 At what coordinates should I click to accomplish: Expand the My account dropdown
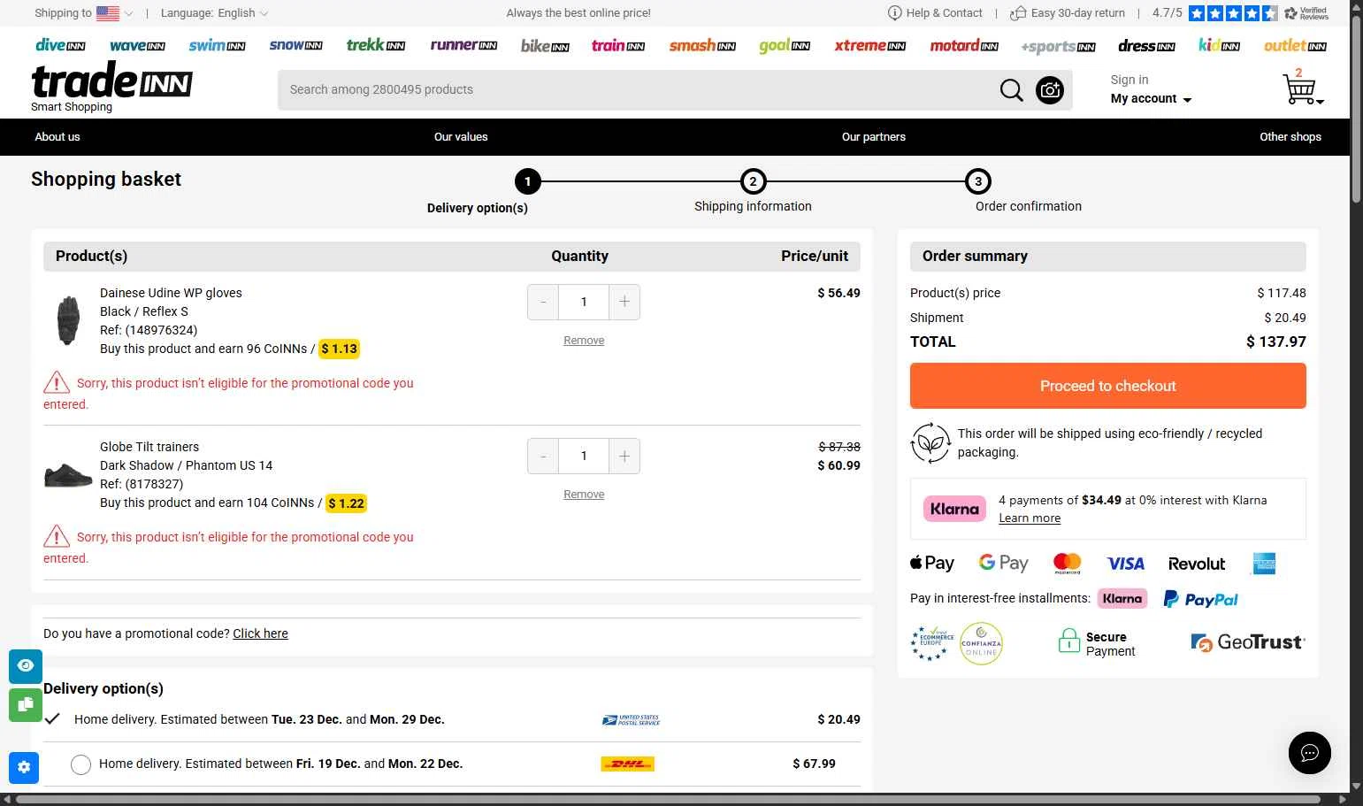click(1151, 98)
